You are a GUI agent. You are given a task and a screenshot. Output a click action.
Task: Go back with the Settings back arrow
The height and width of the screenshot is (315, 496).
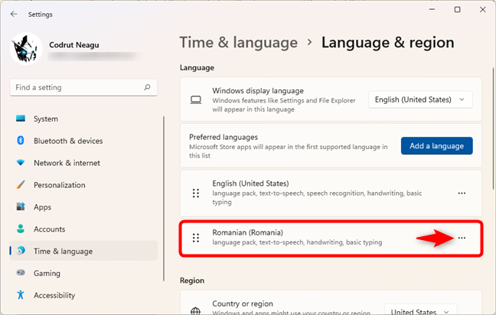point(14,15)
